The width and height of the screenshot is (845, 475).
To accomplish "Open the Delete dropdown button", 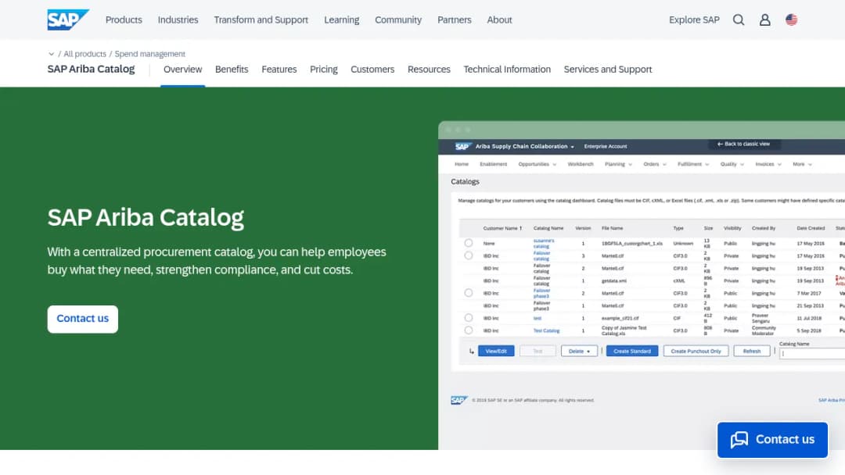I will (x=579, y=352).
